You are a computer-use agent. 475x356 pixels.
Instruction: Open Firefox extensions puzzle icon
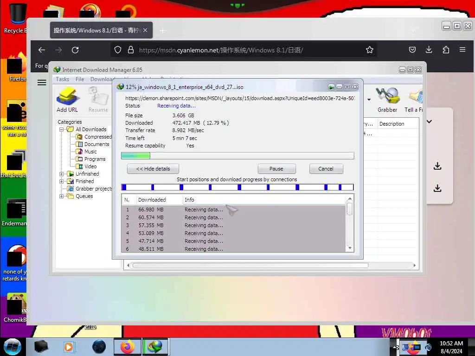446,50
